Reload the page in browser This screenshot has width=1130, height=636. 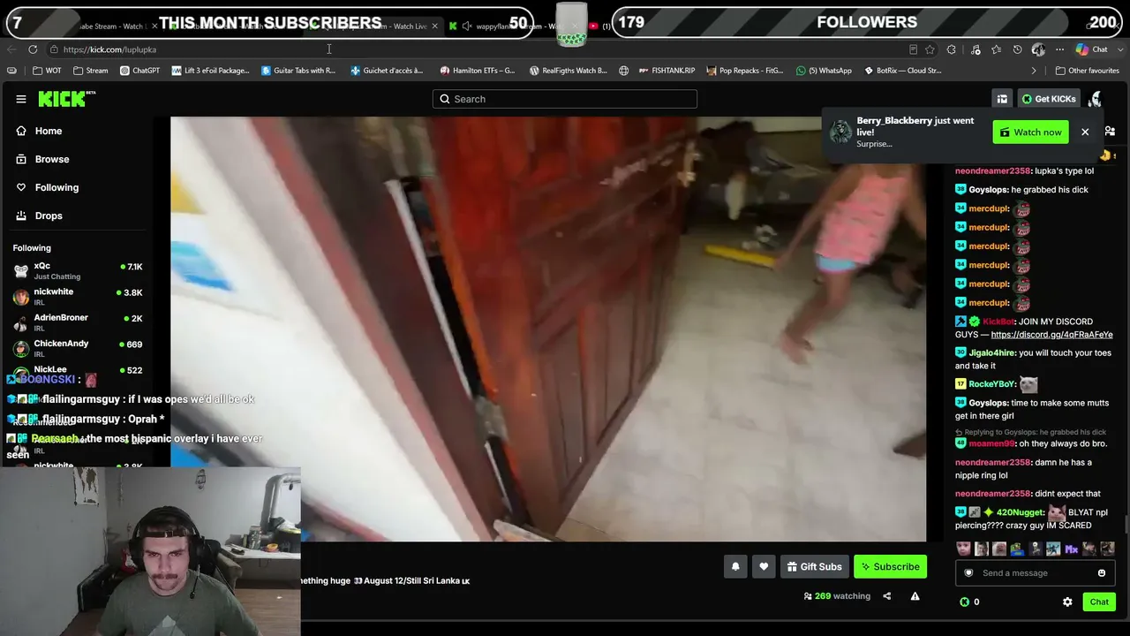(33, 49)
